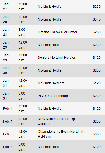
Task: Click the 3:00 p.m. time for Omaha event
Action: pyautogui.click(x=22, y=32)
